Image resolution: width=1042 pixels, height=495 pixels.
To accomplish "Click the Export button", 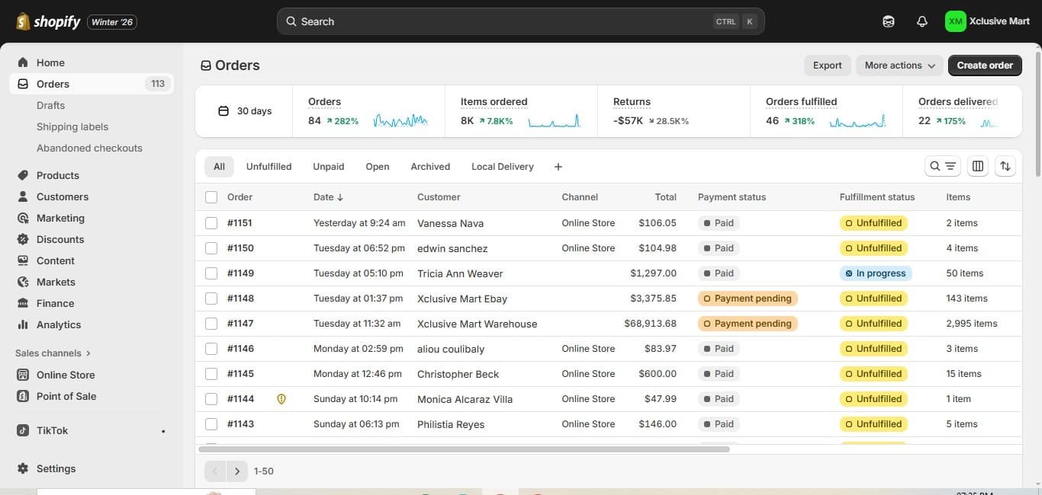I will (x=827, y=65).
